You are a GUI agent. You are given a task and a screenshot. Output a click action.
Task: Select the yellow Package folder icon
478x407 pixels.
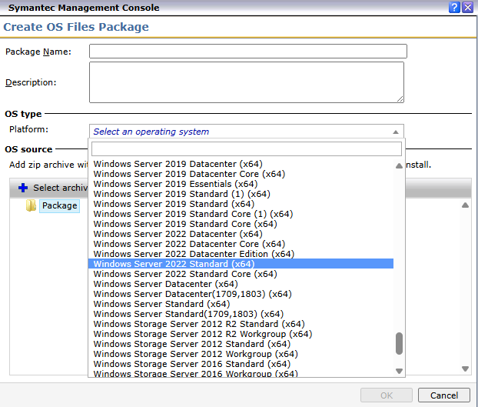pyautogui.click(x=31, y=205)
